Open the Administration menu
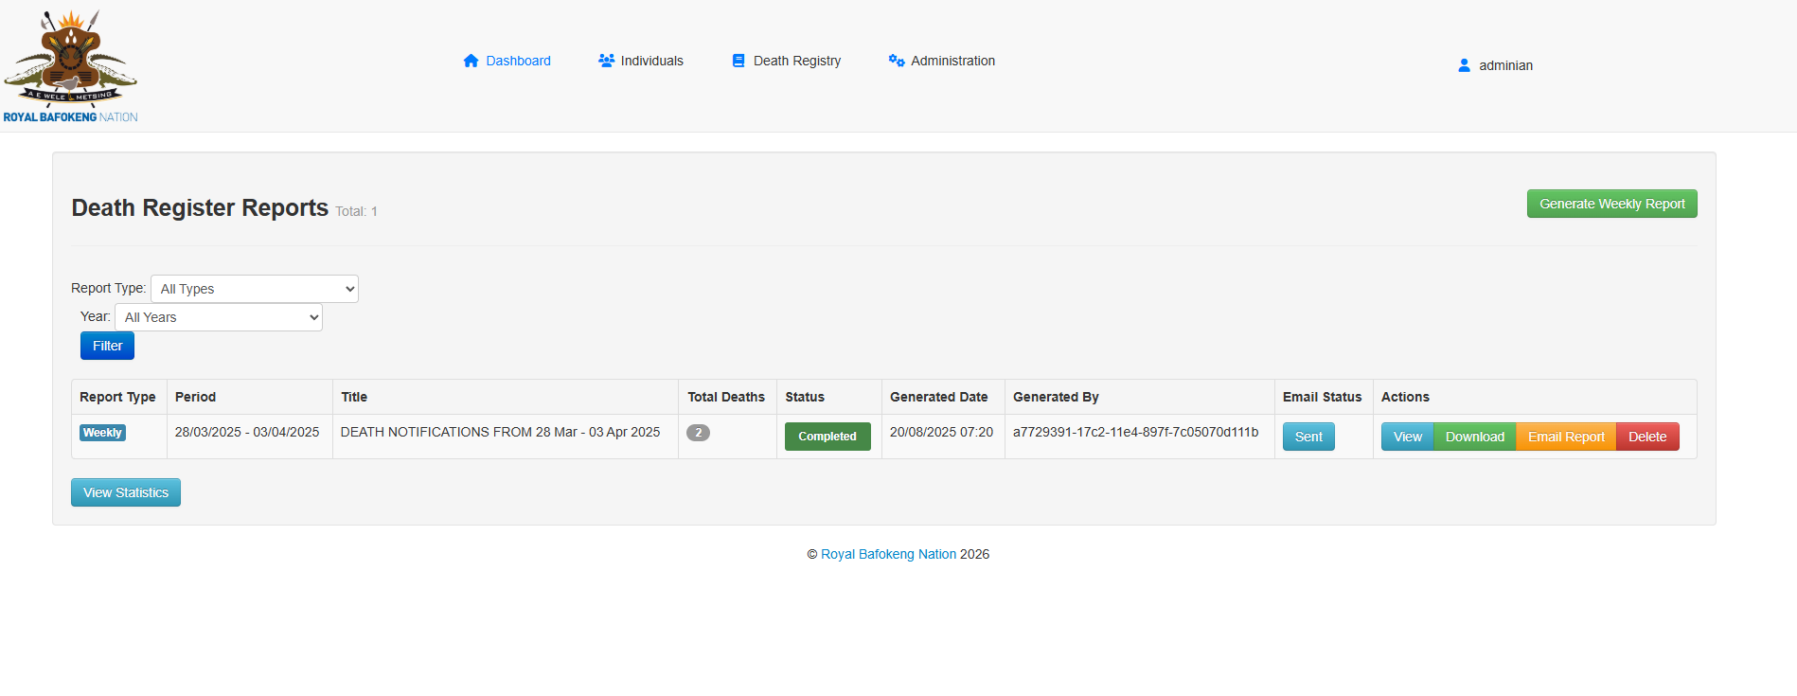Viewport: 1797px width, 696px height. 952,61
